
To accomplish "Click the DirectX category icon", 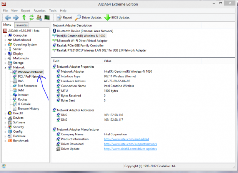I will tap(10, 113).
